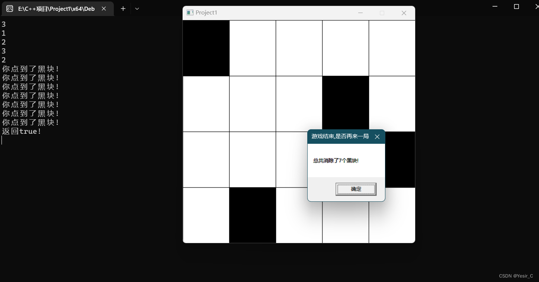
Task: Click the 返回true! console output line
Action: (x=22, y=131)
